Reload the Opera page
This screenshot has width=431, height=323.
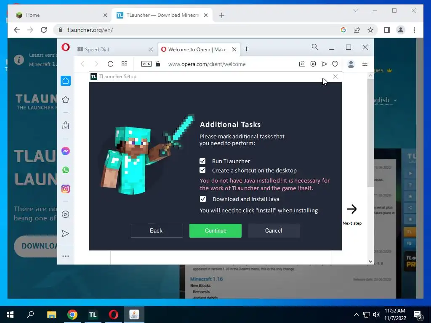point(111,64)
